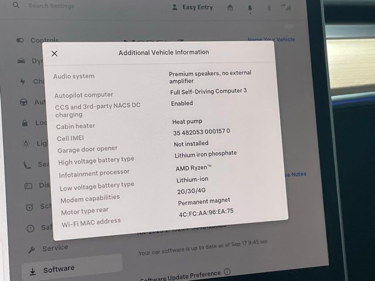Screen dimensions: 375x281
Task: Select the Garage door opener label
Action: [x=87, y=149]
